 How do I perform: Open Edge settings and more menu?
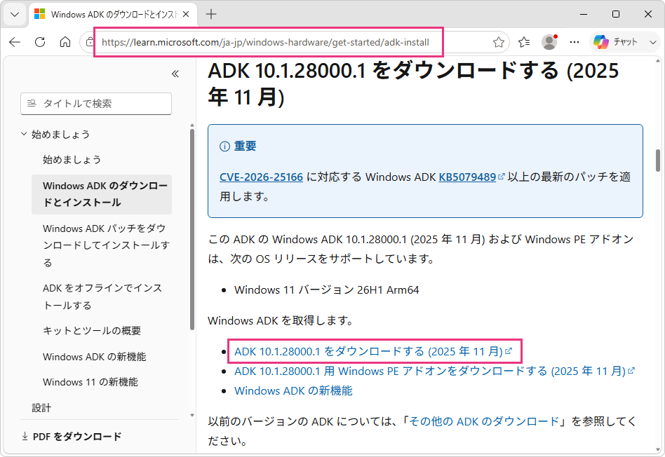[x=575, y=42]
